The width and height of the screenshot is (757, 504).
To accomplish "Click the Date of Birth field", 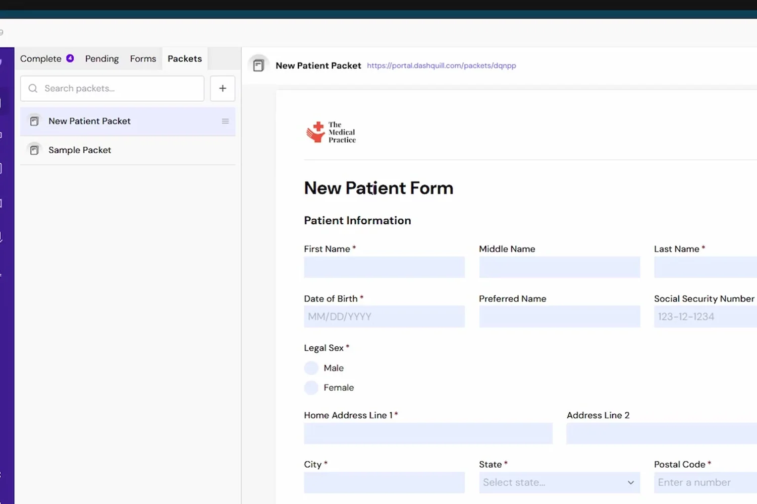I will pyautogui.click(x=384, y=317).
